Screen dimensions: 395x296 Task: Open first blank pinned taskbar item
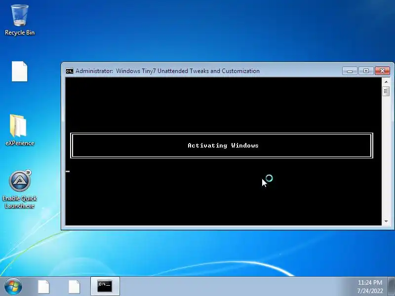click(x=43, y=287)
